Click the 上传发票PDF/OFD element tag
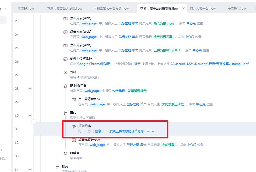The width and height of the screenshot is (256, 172). (167, 50)
